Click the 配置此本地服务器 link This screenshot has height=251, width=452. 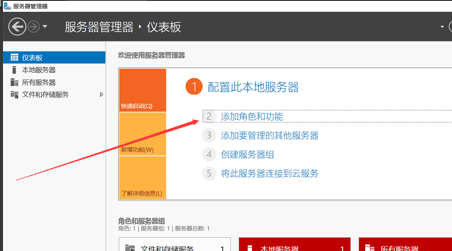253,87
